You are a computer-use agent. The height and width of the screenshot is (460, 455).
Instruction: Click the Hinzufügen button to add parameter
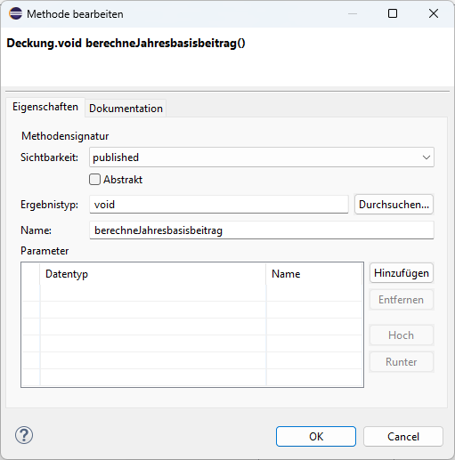[x=402, y=273]
